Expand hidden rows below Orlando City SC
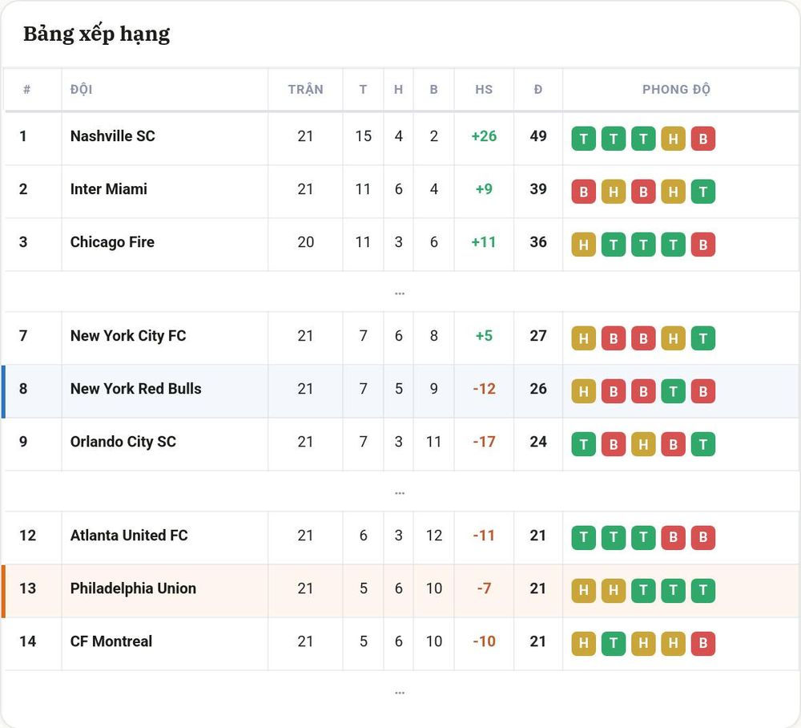 tap(400, 493)
